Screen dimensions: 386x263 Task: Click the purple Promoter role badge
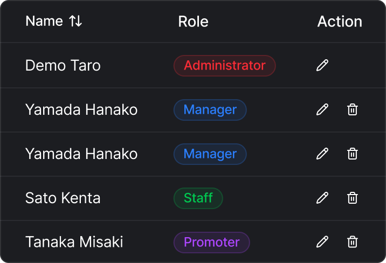211,242
